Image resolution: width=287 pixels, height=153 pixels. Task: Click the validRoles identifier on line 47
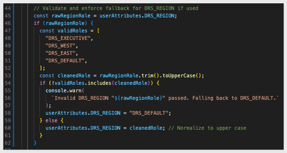pyautogui.click(x=73, y=31)
